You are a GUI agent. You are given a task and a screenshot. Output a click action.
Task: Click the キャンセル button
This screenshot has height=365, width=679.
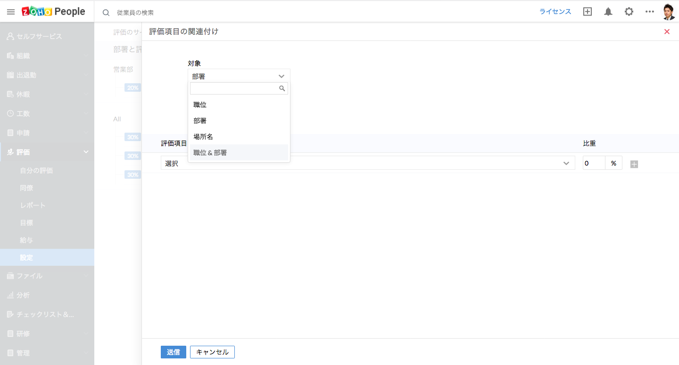click(x=212, y=352)
